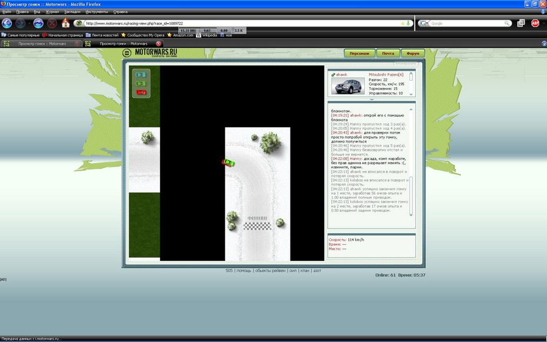547x342 pixels.
Task: Open the оил footer link
Action: 293,270
